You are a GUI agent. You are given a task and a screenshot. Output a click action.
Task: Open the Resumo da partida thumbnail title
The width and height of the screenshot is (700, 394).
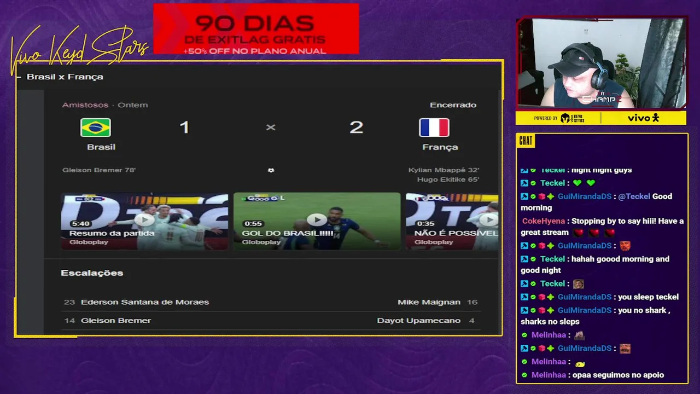tap(112, 233)
